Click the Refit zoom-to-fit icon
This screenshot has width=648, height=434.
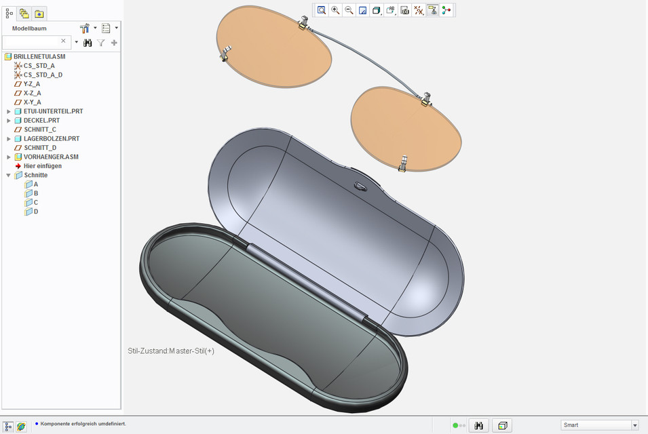coord(322,10)
